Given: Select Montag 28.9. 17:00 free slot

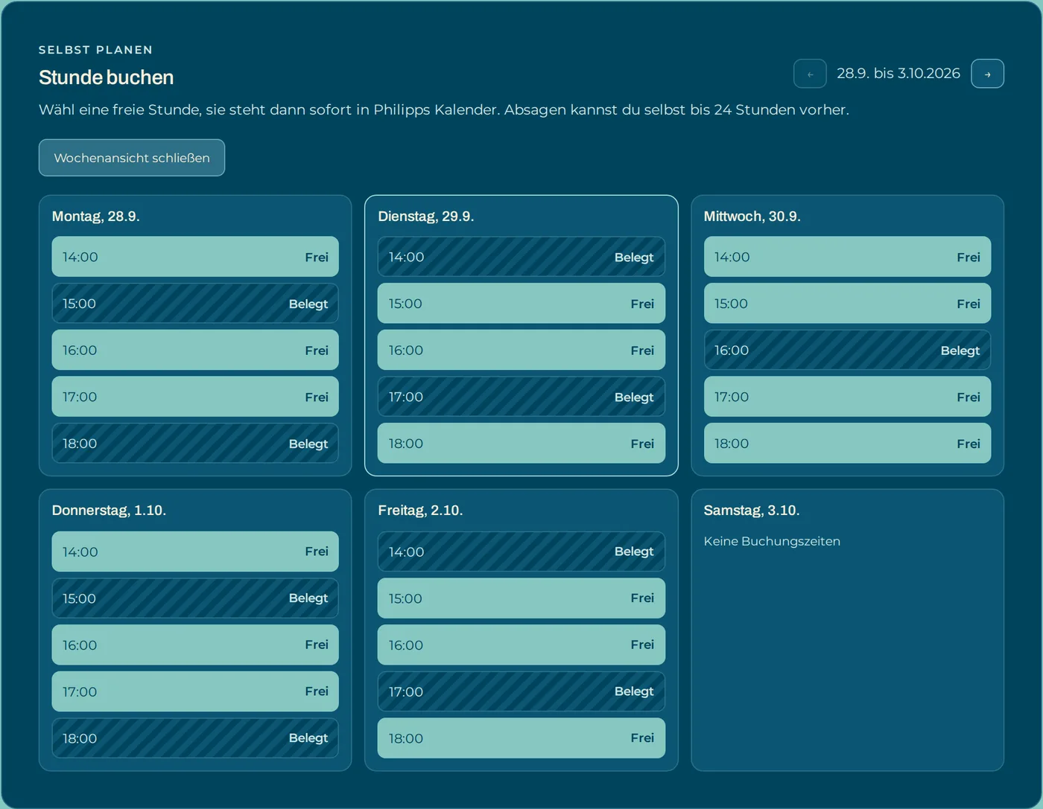Looking at the screenshot, I should (195, 397).
